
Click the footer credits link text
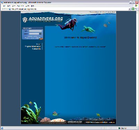(100, 122)
